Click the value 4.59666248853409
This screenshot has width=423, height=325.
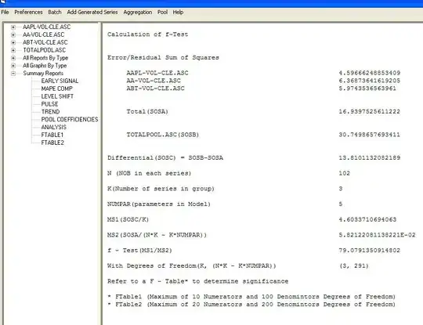370,73
